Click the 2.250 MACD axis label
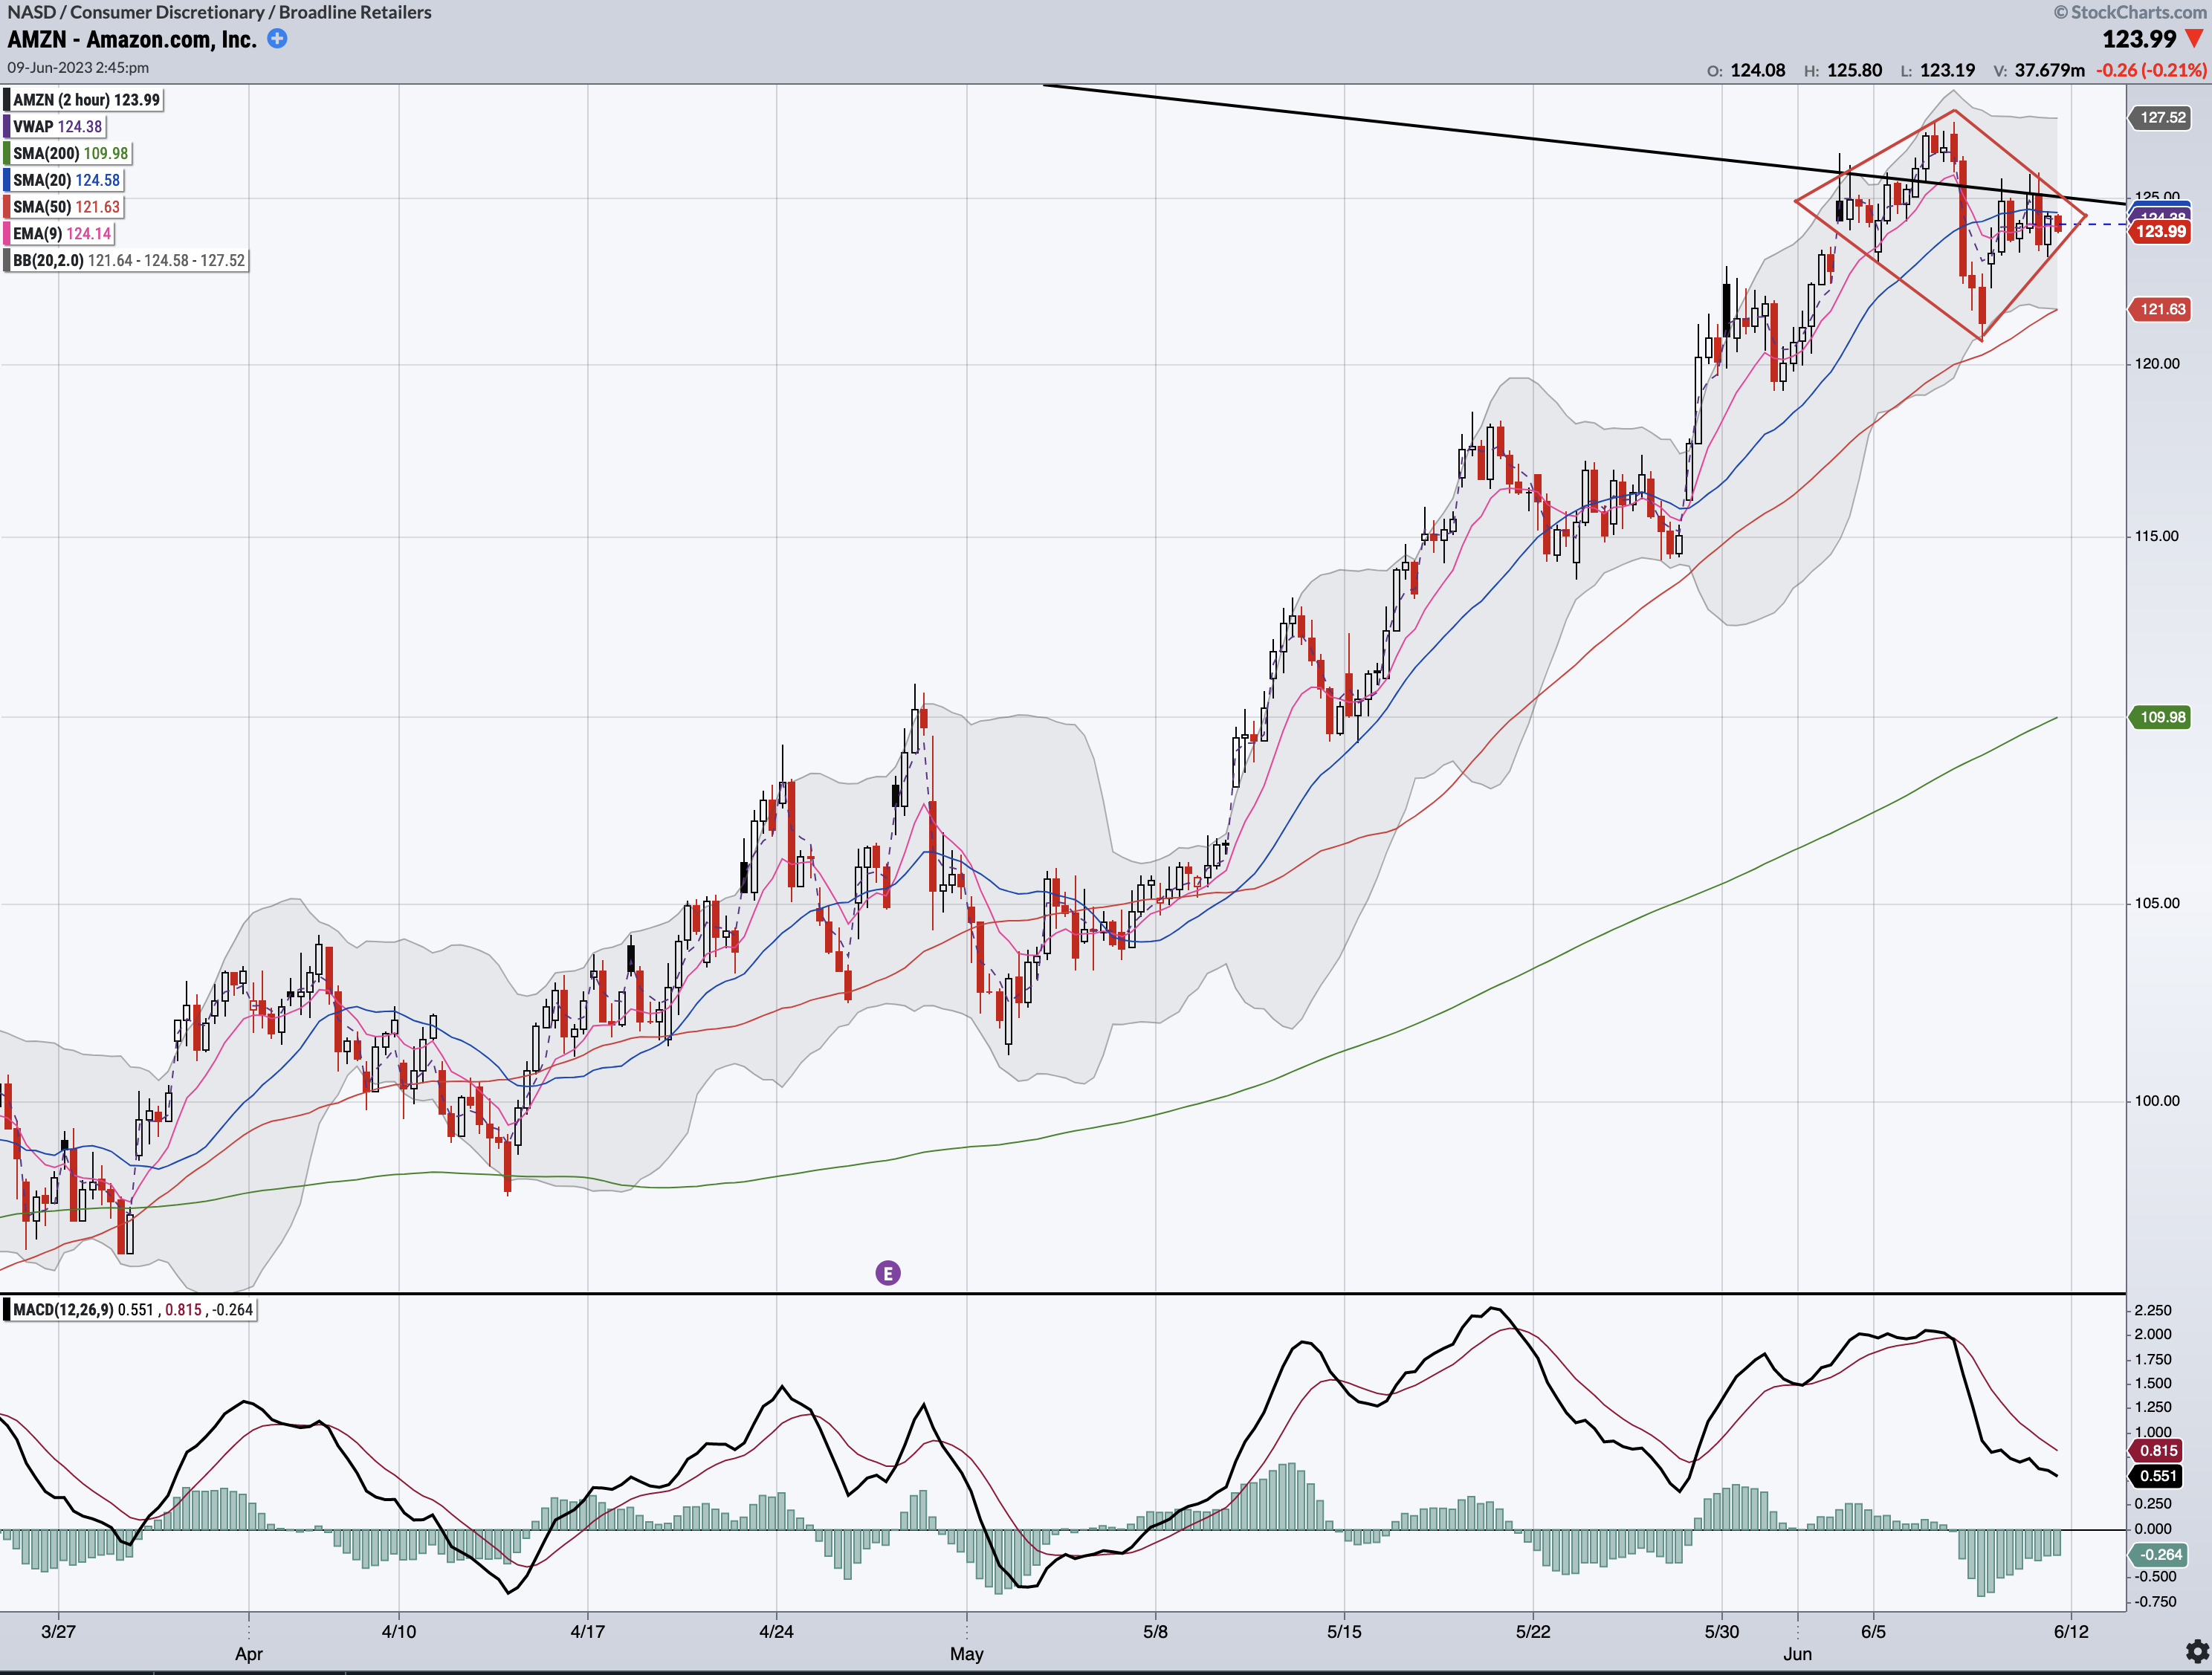 [x=2153, y=1311]
